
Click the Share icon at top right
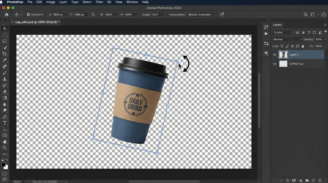click(324, 14)
